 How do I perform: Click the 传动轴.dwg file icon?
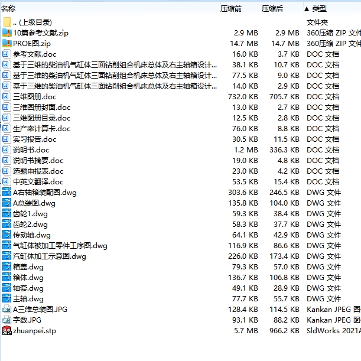click(x=6, y=235)
